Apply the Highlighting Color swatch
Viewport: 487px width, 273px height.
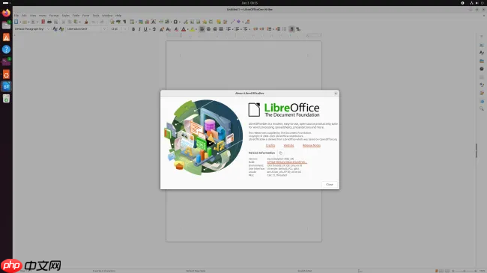[193, 29]
